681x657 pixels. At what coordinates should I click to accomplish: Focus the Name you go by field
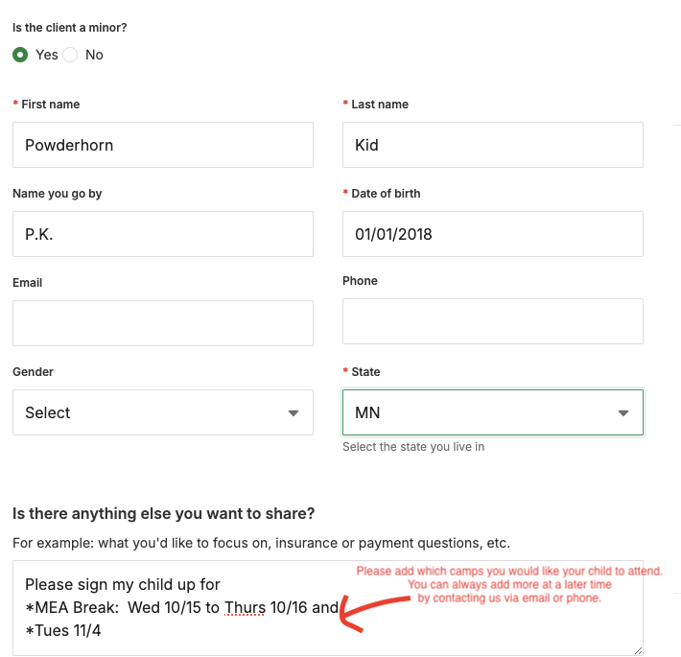pyautogui.click(x=163, y=234)
